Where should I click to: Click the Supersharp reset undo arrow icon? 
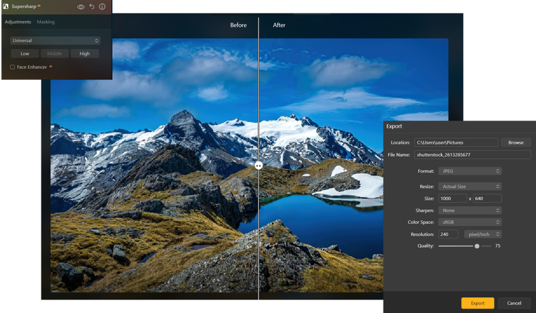(x=92, y=6)
